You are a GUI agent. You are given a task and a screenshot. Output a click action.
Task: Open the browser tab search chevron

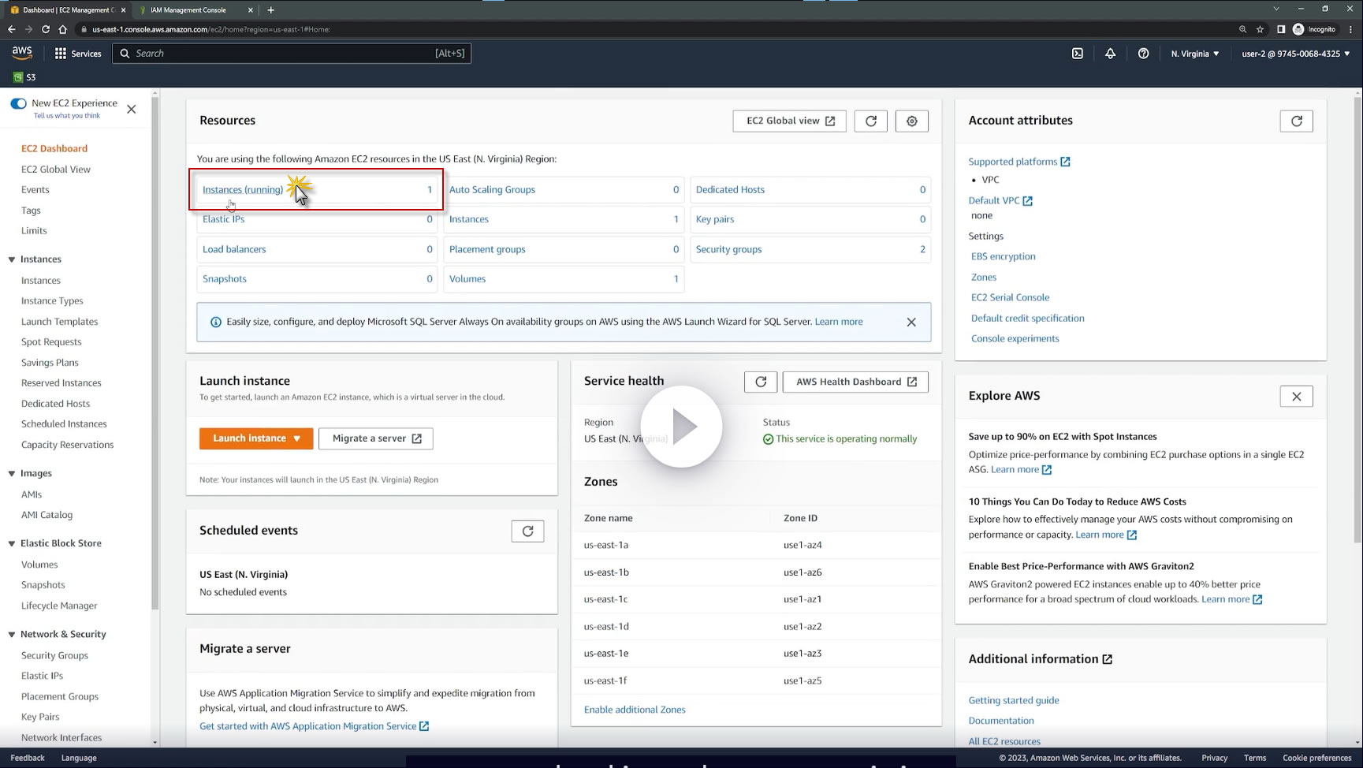click(x=1276, y=9)
